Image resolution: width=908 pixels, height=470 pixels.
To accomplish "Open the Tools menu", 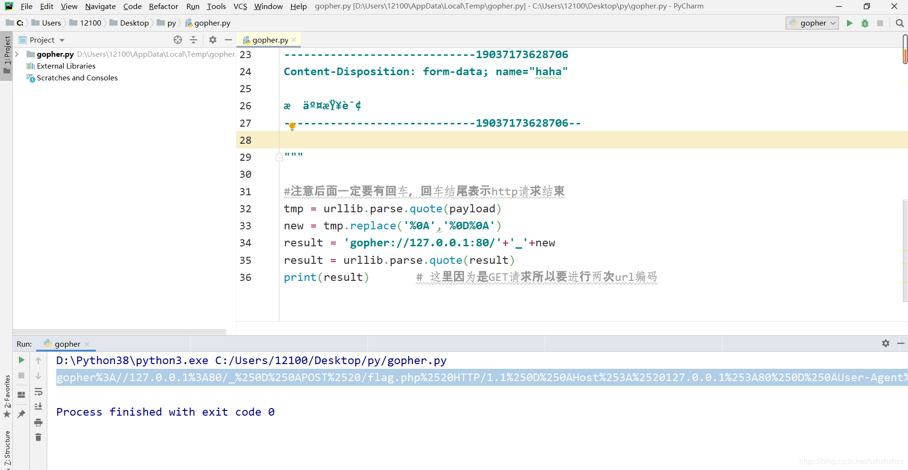I will 216,6.
